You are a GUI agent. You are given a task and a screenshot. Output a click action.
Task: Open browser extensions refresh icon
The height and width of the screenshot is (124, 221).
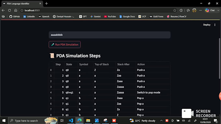(181, 10)
